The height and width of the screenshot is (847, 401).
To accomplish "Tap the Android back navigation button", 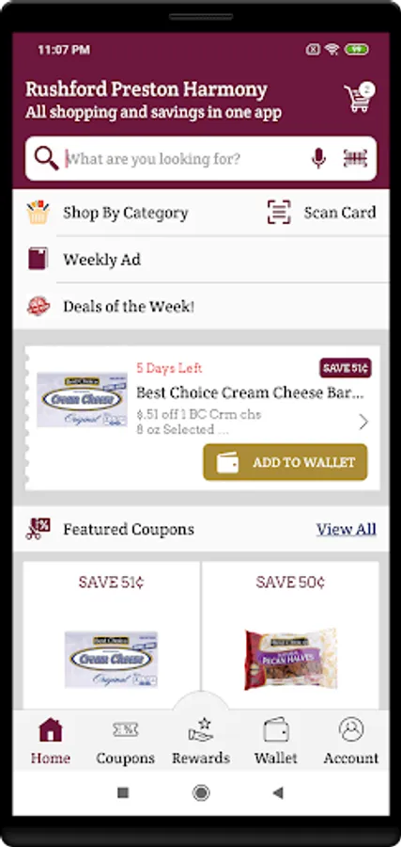I will (x=278, y=793).
